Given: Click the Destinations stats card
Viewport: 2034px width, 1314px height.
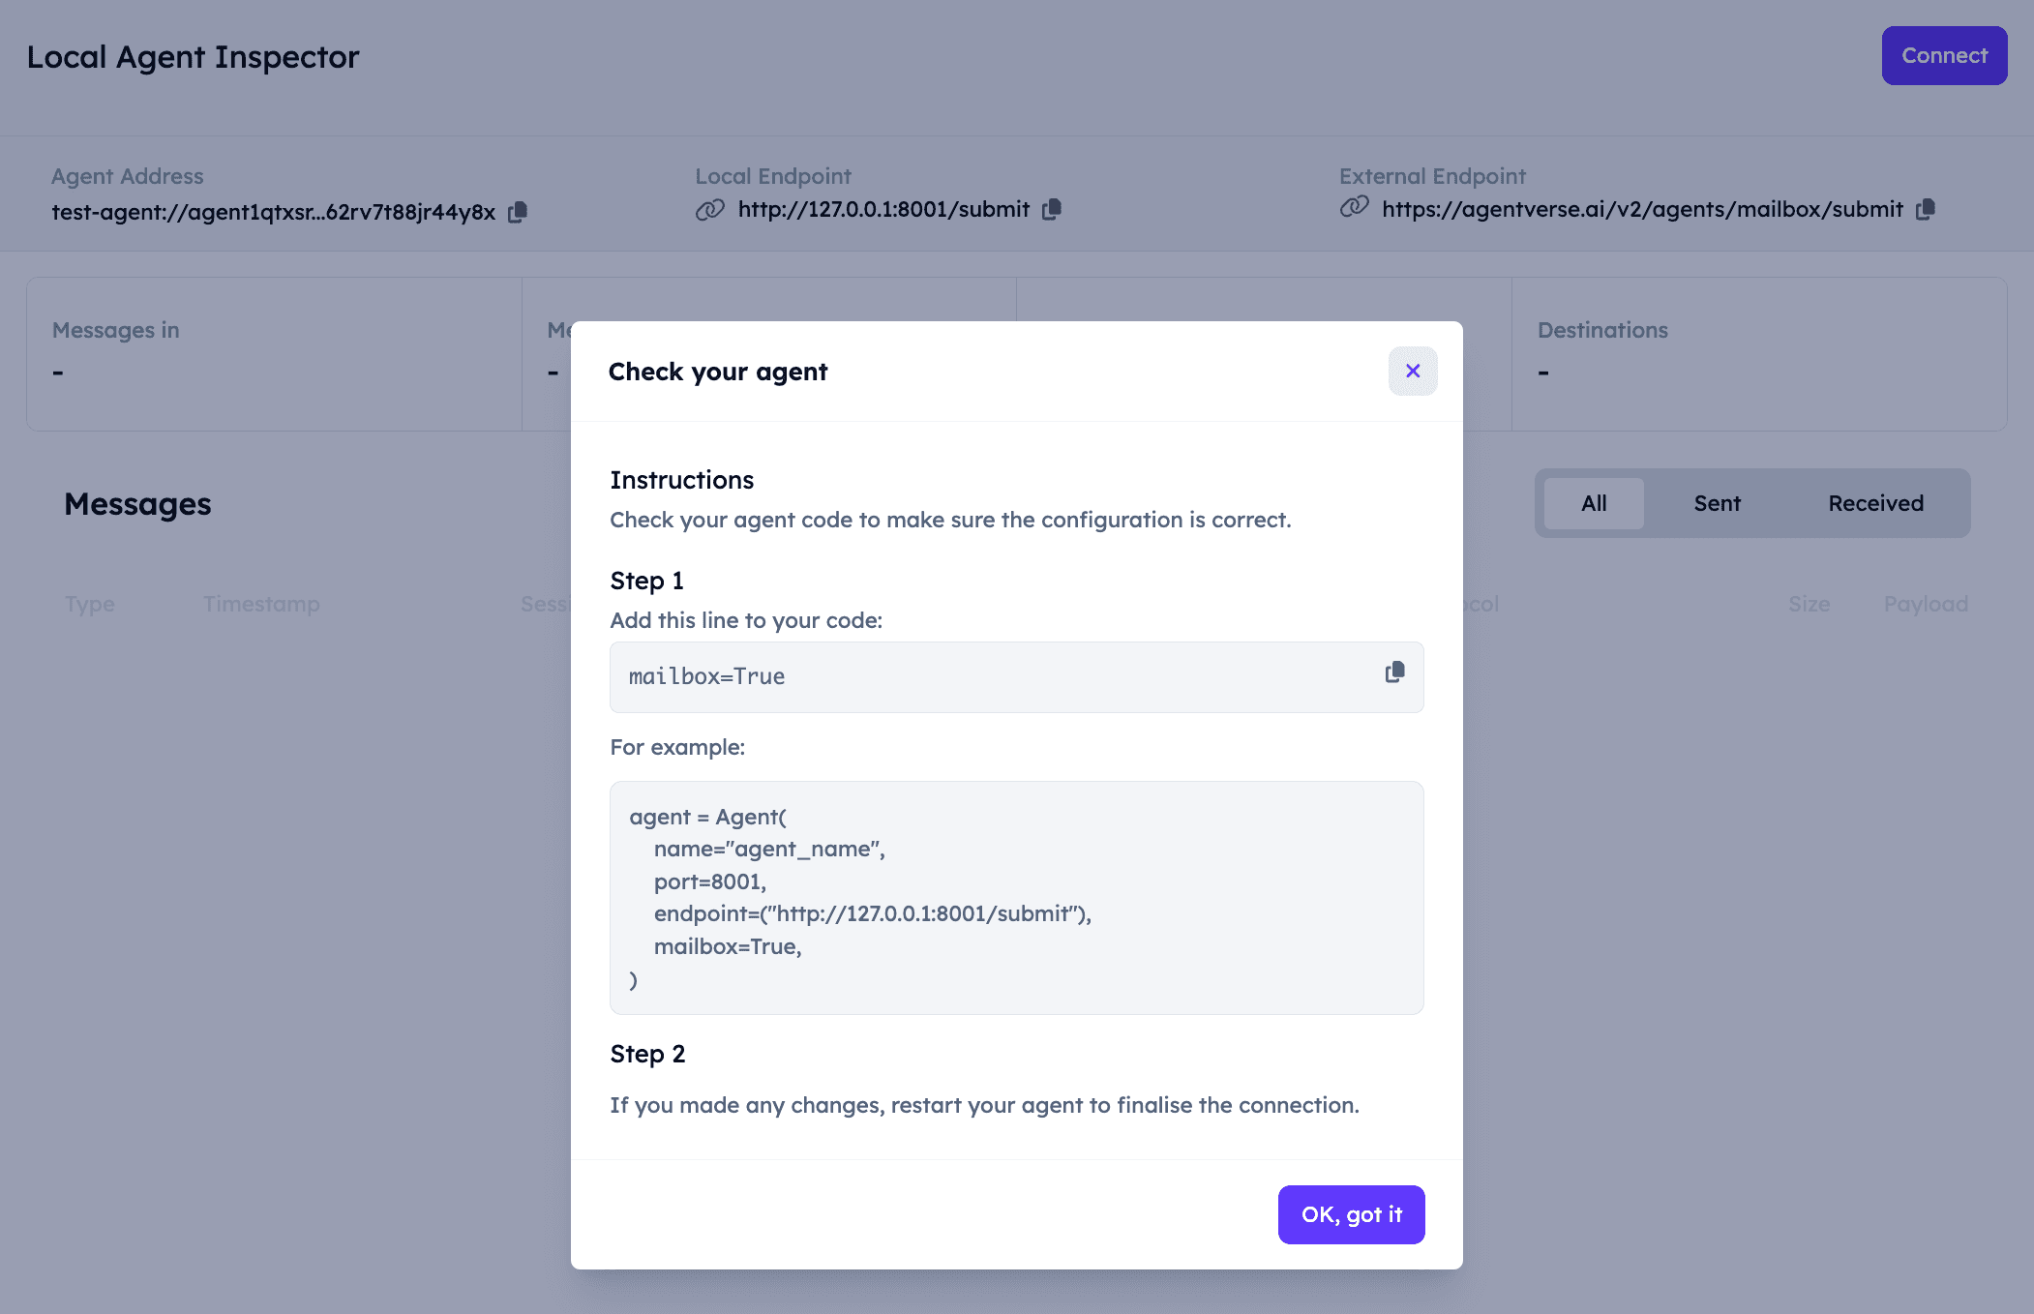Looking at the screenshot, I should click(x=1758, y=354).
